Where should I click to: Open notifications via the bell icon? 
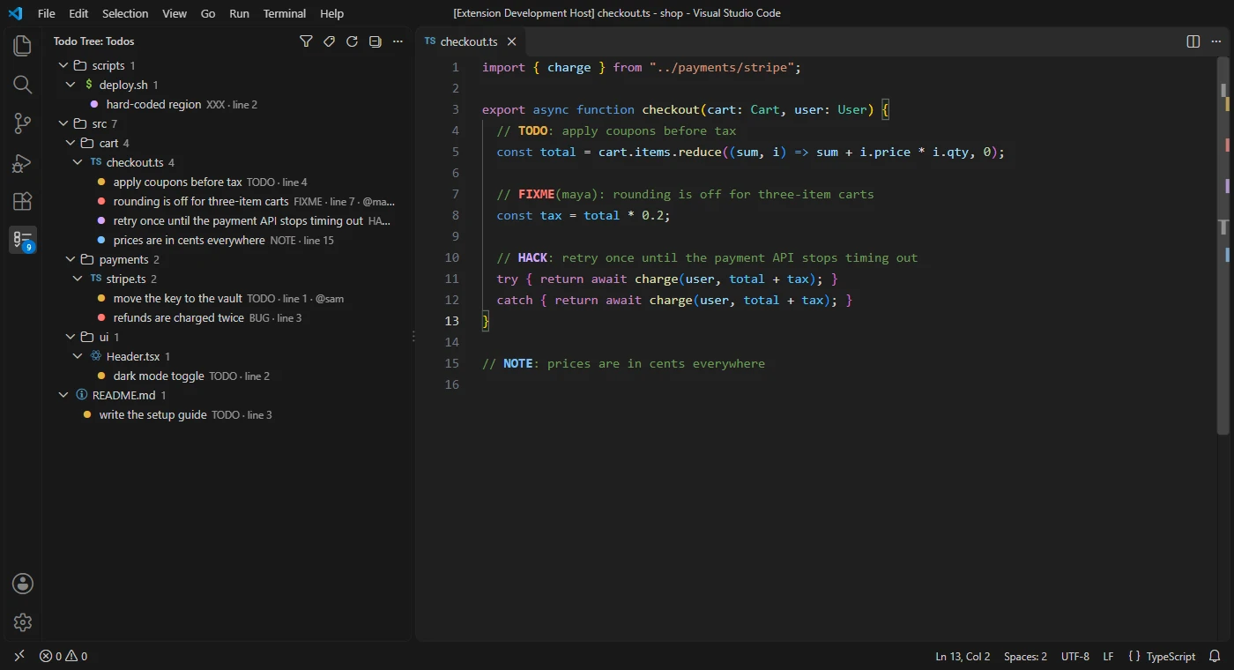pyautogui.click(x=1215, y=656)
